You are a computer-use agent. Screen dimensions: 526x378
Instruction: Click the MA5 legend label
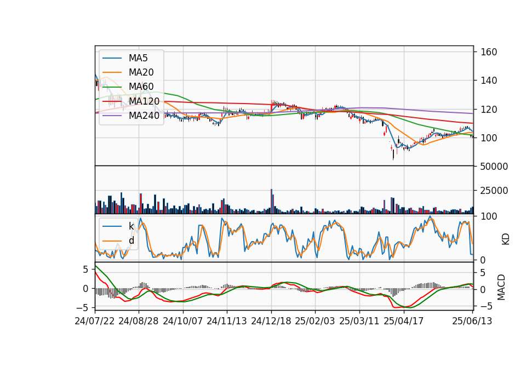tap(138, 58)
